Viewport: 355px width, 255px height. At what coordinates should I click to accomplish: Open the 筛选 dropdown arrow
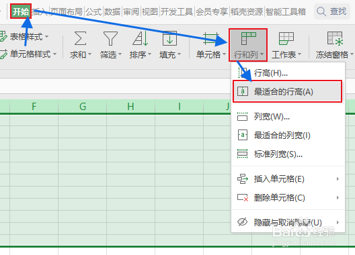click(x=120, y=54)
